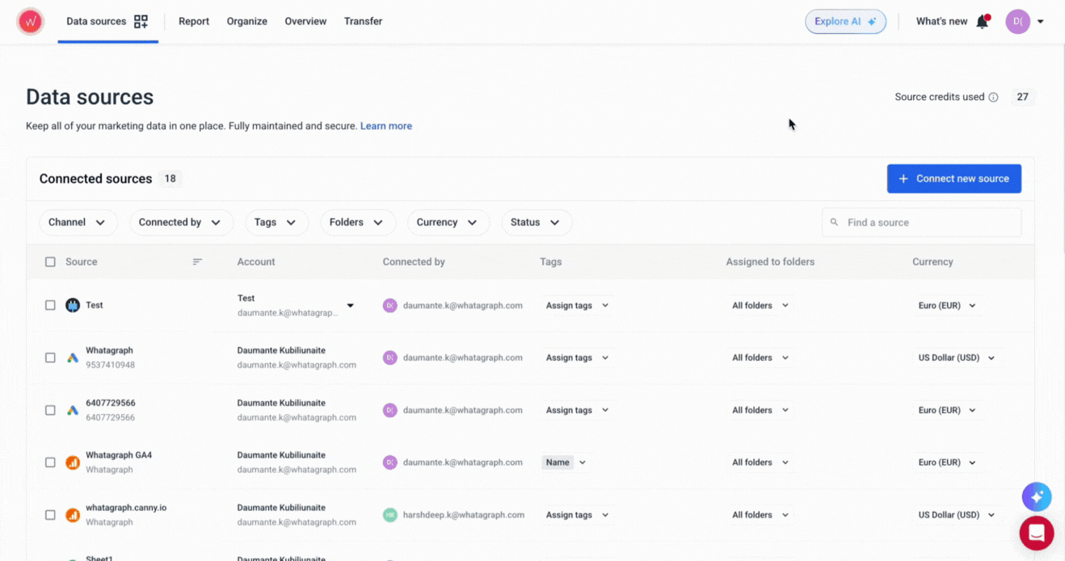Check the 6407729566 source checkbox
The height and width of the screenshot is (561, 1065).
coord(50,410)
